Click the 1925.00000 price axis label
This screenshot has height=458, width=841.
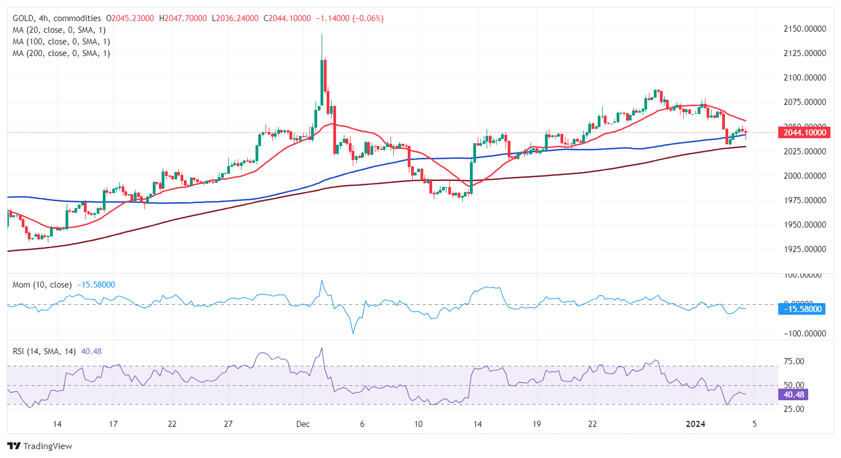pos(805,249)
